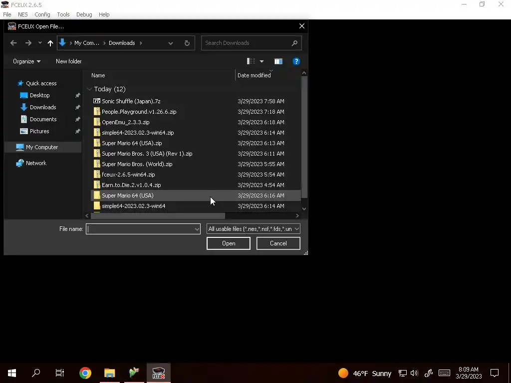Screen dimensions: 511x383
Task: Click the Cancel button
Action: pyautogui.click(x=278, y=243)
